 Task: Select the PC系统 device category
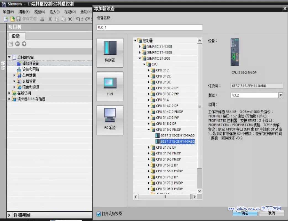[110, 120]
